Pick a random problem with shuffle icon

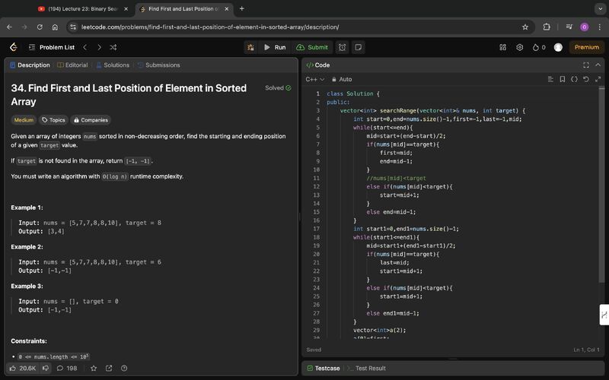[x=113, y=47]
